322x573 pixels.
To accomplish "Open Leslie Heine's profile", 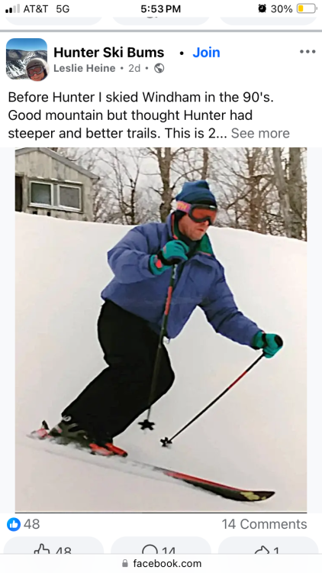I will 85,68.
